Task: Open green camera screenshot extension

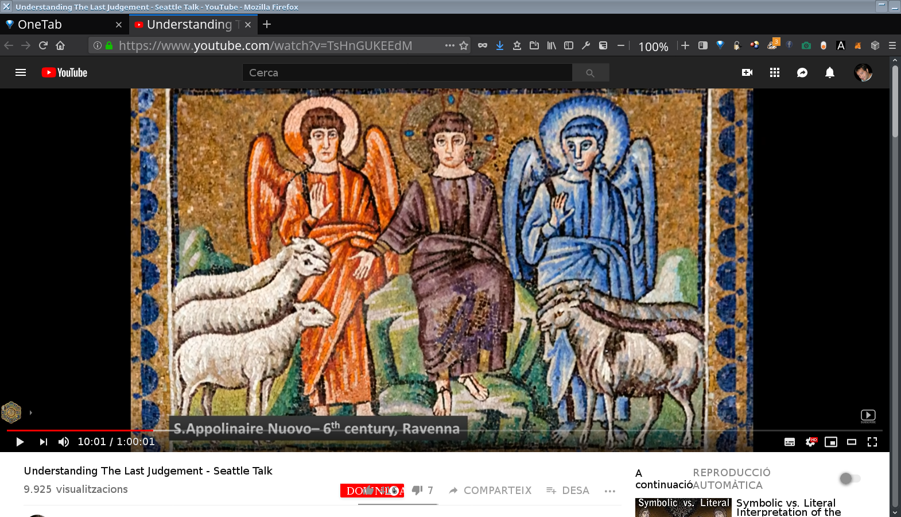Action: point(806,45)
